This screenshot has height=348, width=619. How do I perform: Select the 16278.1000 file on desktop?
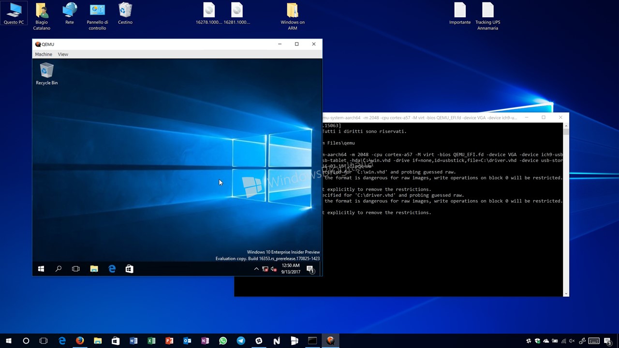click(x=209, y=13)
